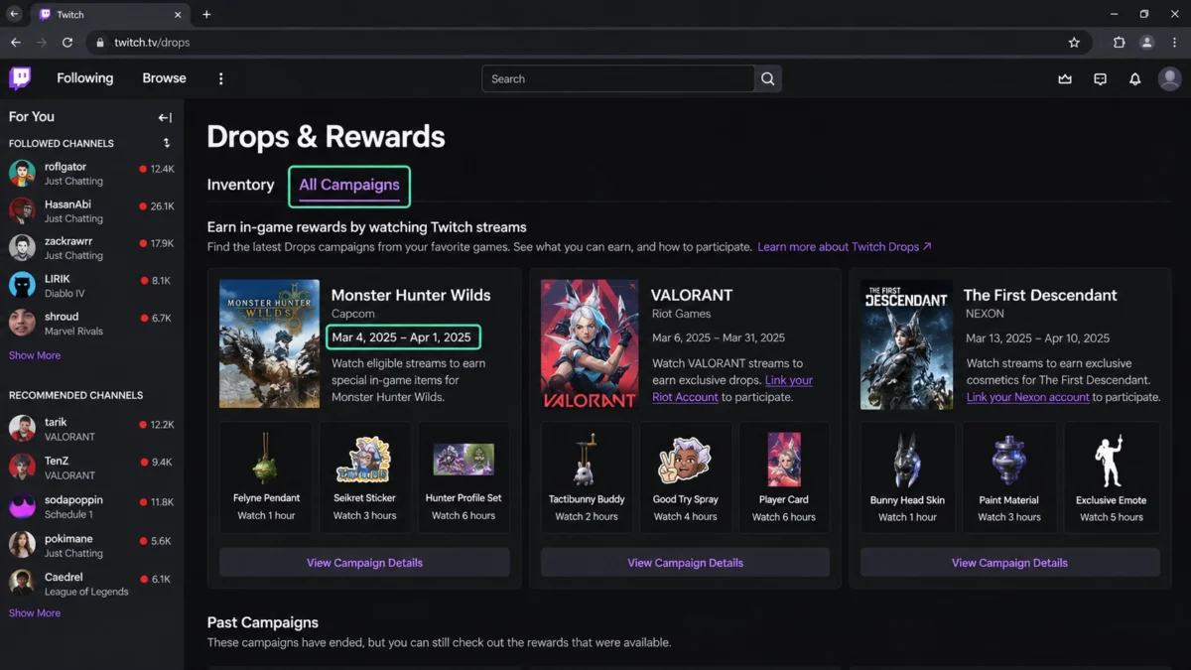This screenshot has width=1191, height=670.
Task: Open zackrawrr's channel avatar
Action: 23,248
